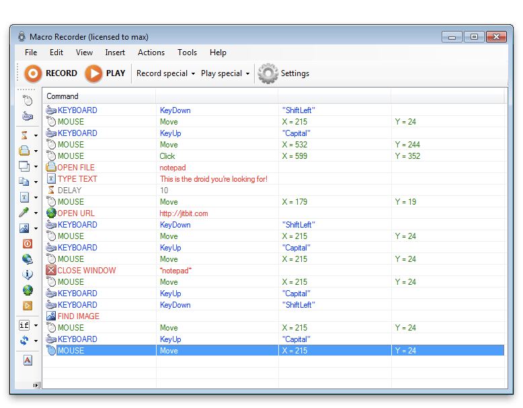Click the find image picture sidebar icon
The height and width of the screenshot is (408, 523).
[25, 228]
